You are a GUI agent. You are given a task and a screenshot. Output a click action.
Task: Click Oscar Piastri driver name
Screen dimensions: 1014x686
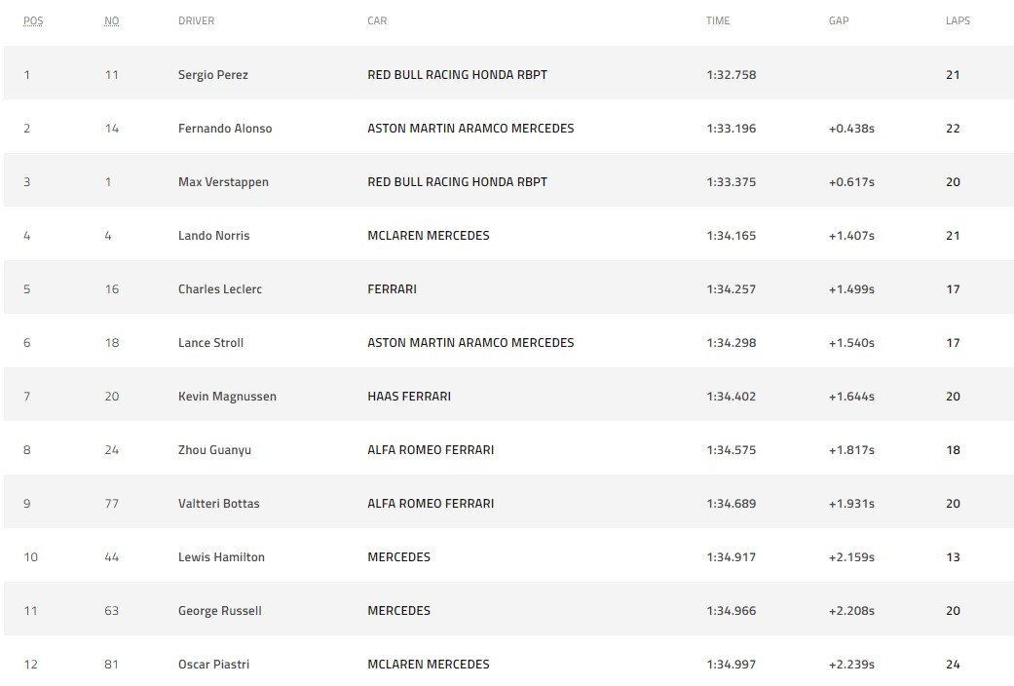coord(213,664)
